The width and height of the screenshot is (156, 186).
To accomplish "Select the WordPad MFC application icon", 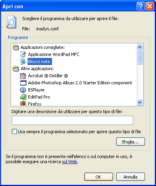I will [x=23, y=54].
